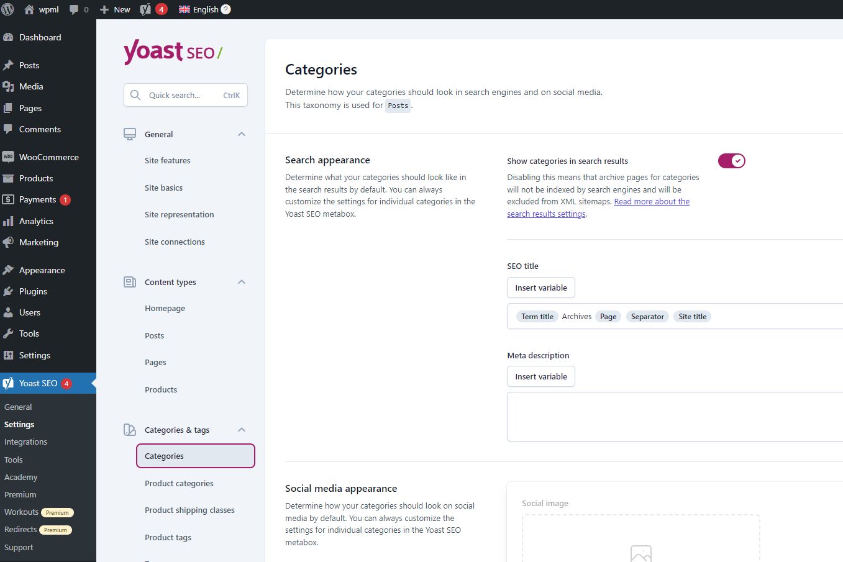This screenshot has width=843, height=562.
Task: Collapse the General section chevron
Action: click(242, 134)
